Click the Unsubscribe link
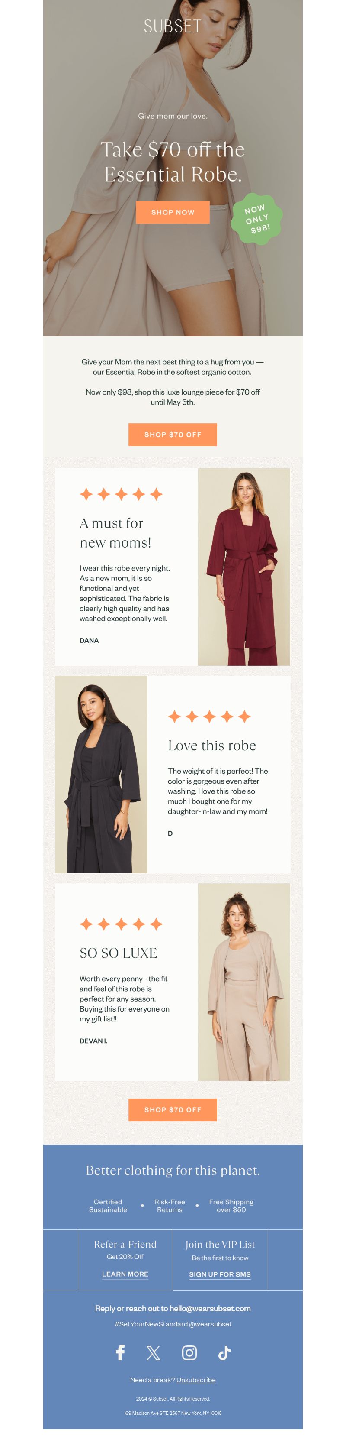Screen dimensions: 346x1446 [x=196, y=1380]
